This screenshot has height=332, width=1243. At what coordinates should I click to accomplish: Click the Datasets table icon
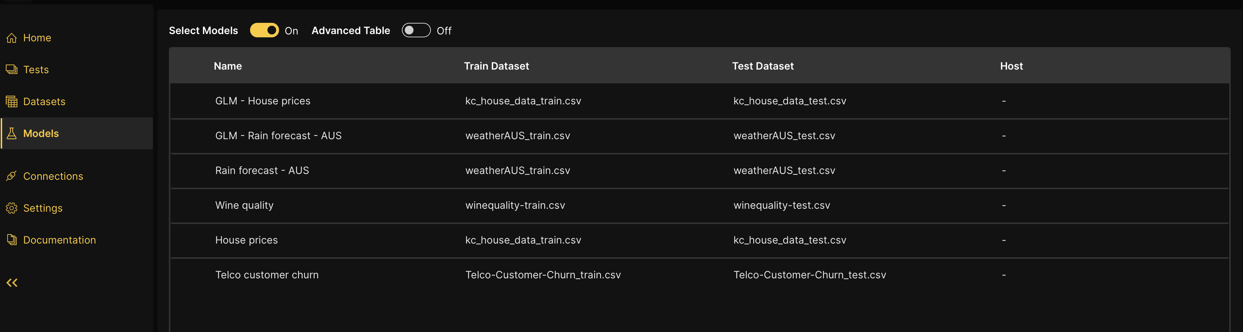coord(12,101)
